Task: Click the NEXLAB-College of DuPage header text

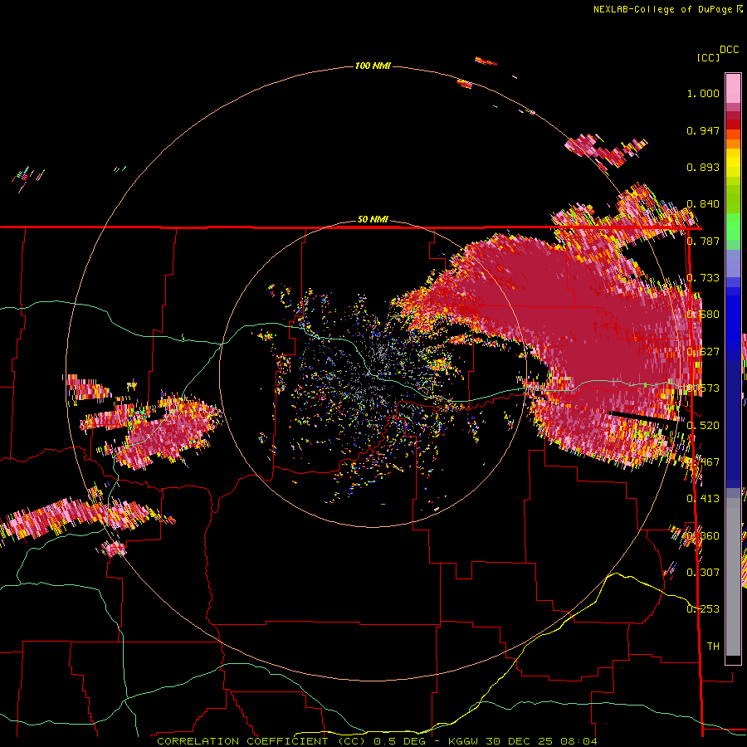Action: [667, 9]
